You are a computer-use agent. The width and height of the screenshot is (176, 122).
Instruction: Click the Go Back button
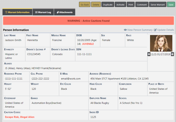tap(85, 5)
